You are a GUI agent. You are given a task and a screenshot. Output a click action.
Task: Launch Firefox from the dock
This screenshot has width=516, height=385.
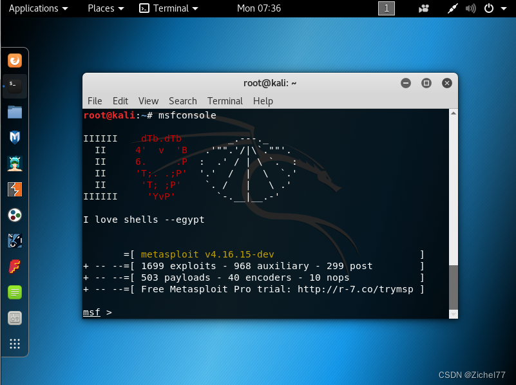tap(14, 60)
